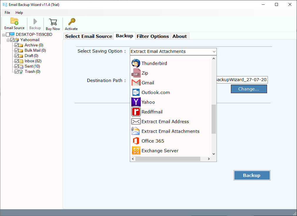Click the Inbox folder icon

[21, 61]
